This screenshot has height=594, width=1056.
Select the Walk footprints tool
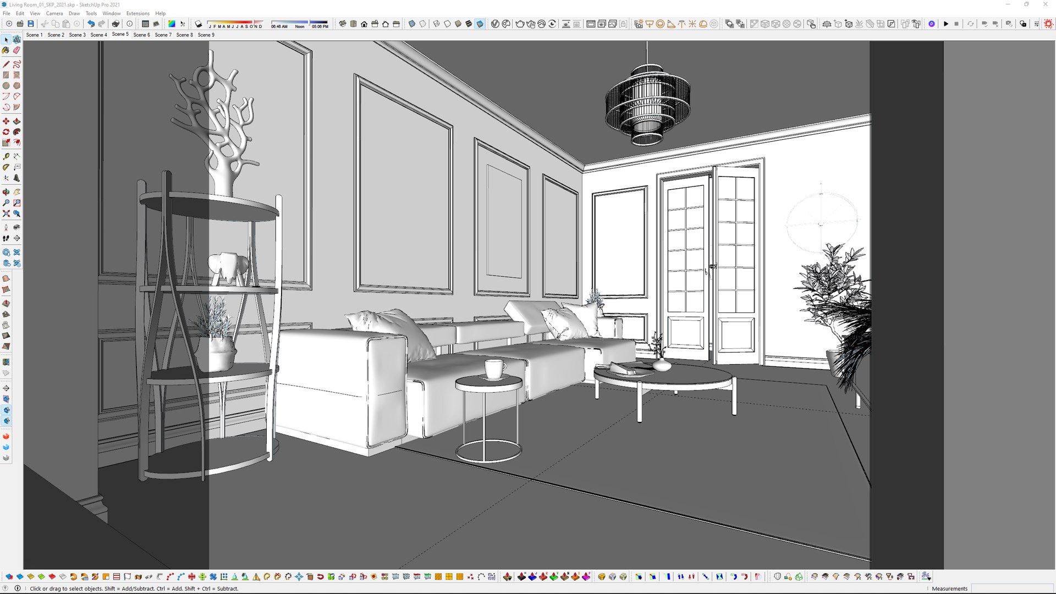pos(6,238)
